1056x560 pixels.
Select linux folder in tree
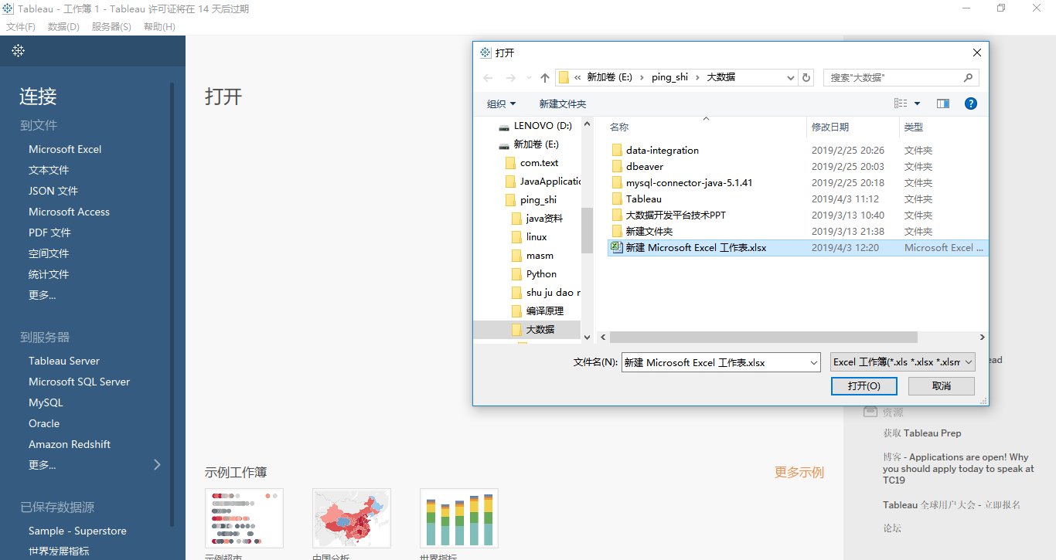(x=530, y=237)
